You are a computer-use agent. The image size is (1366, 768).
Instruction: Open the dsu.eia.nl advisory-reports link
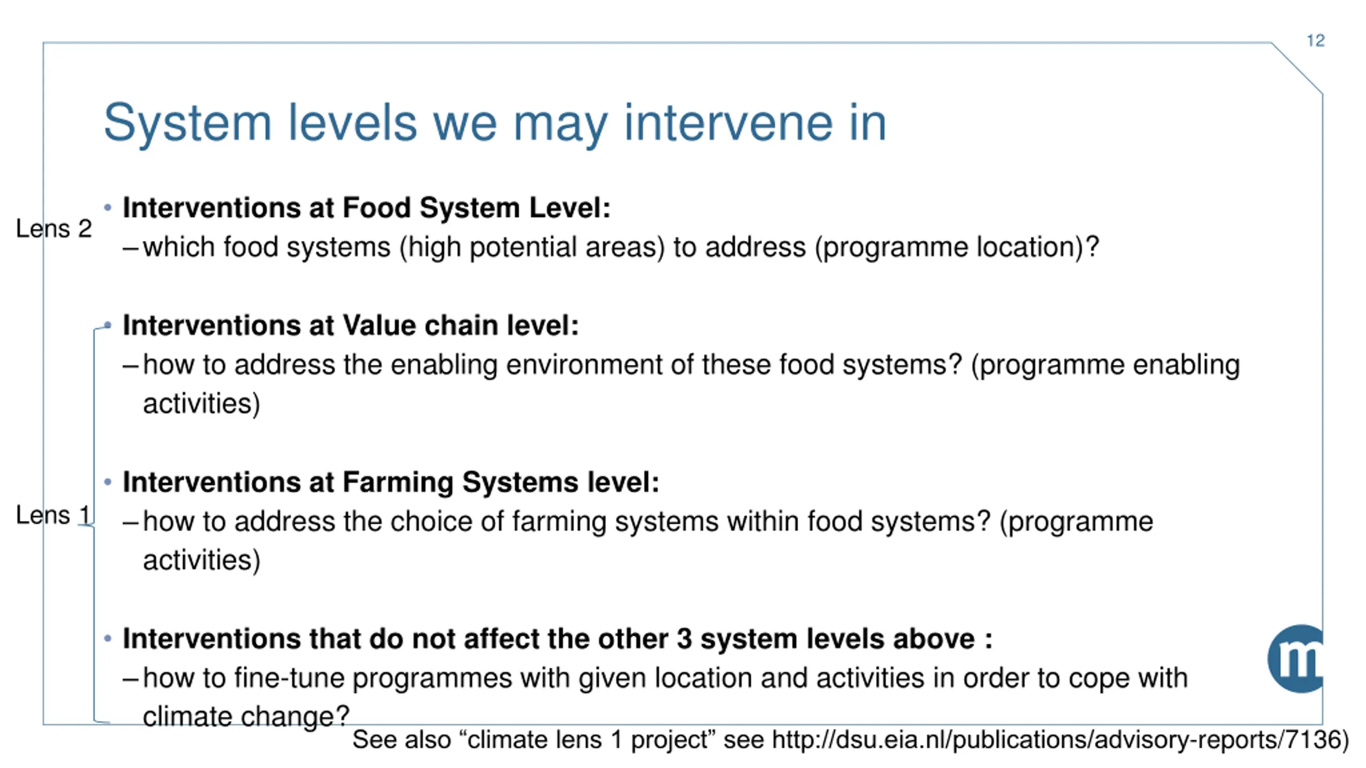[x=1059, y=740]
